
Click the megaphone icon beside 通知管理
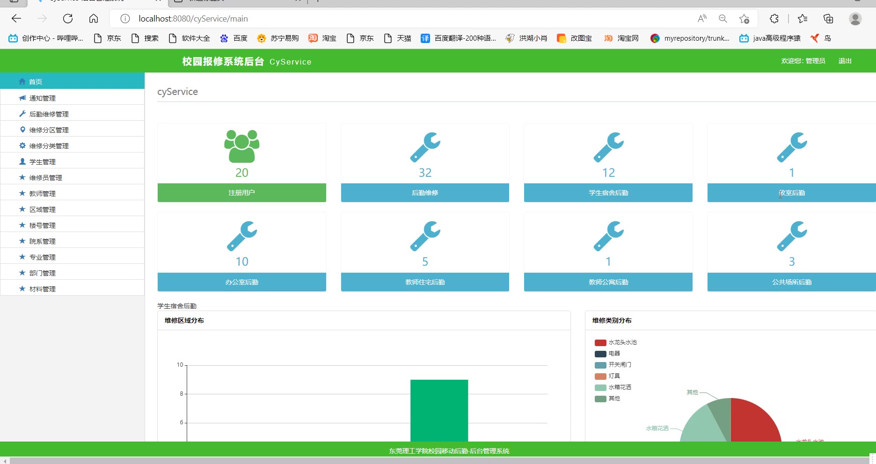coord(22,98)
